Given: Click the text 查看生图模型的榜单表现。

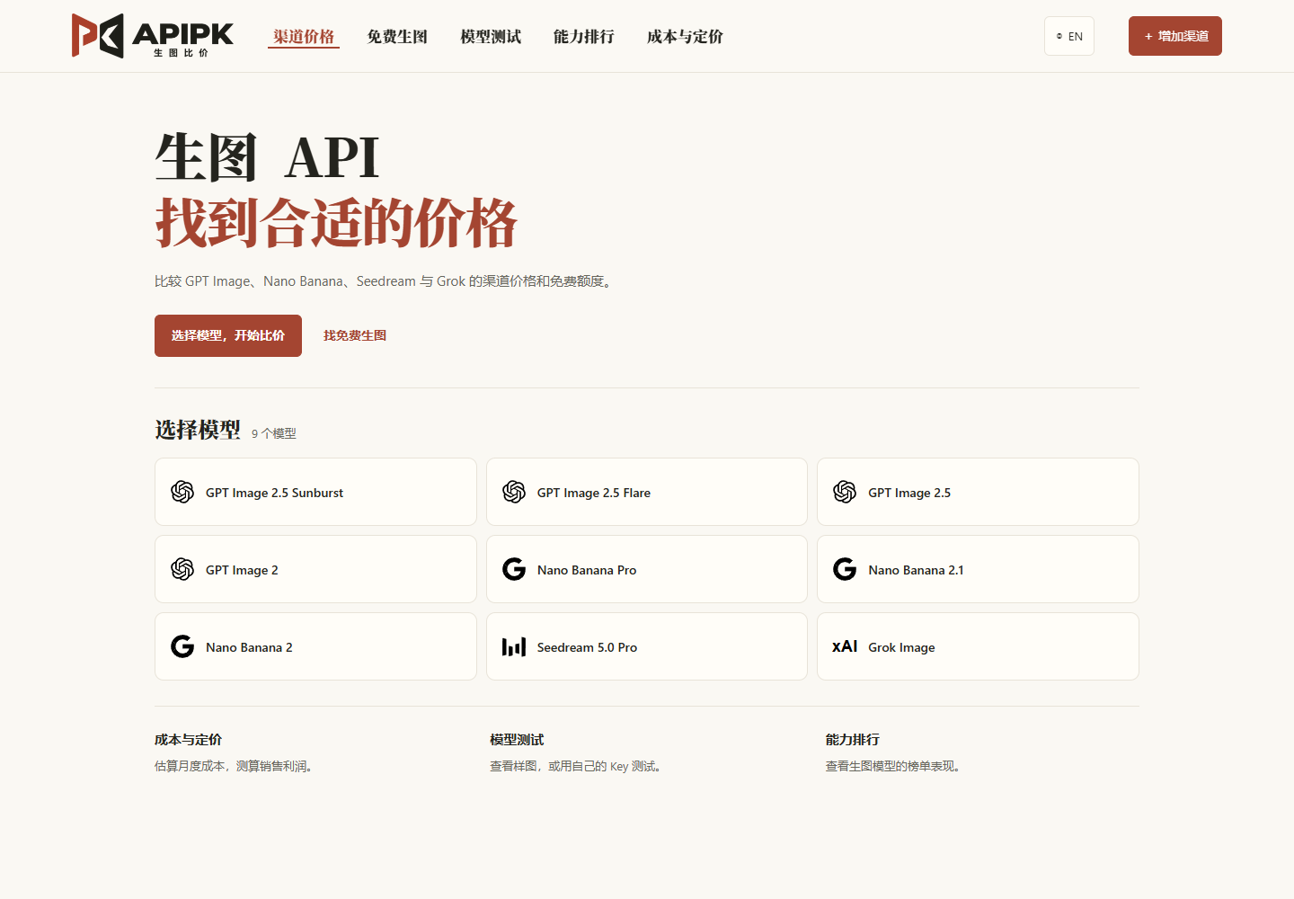Looking at the screenshot, I should point(894,767).
